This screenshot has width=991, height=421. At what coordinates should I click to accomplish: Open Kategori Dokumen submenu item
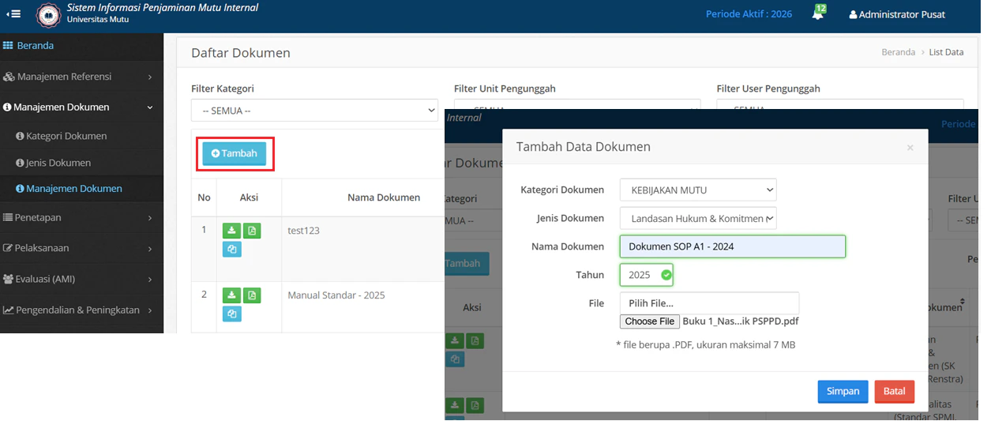(x=66, y=136)
